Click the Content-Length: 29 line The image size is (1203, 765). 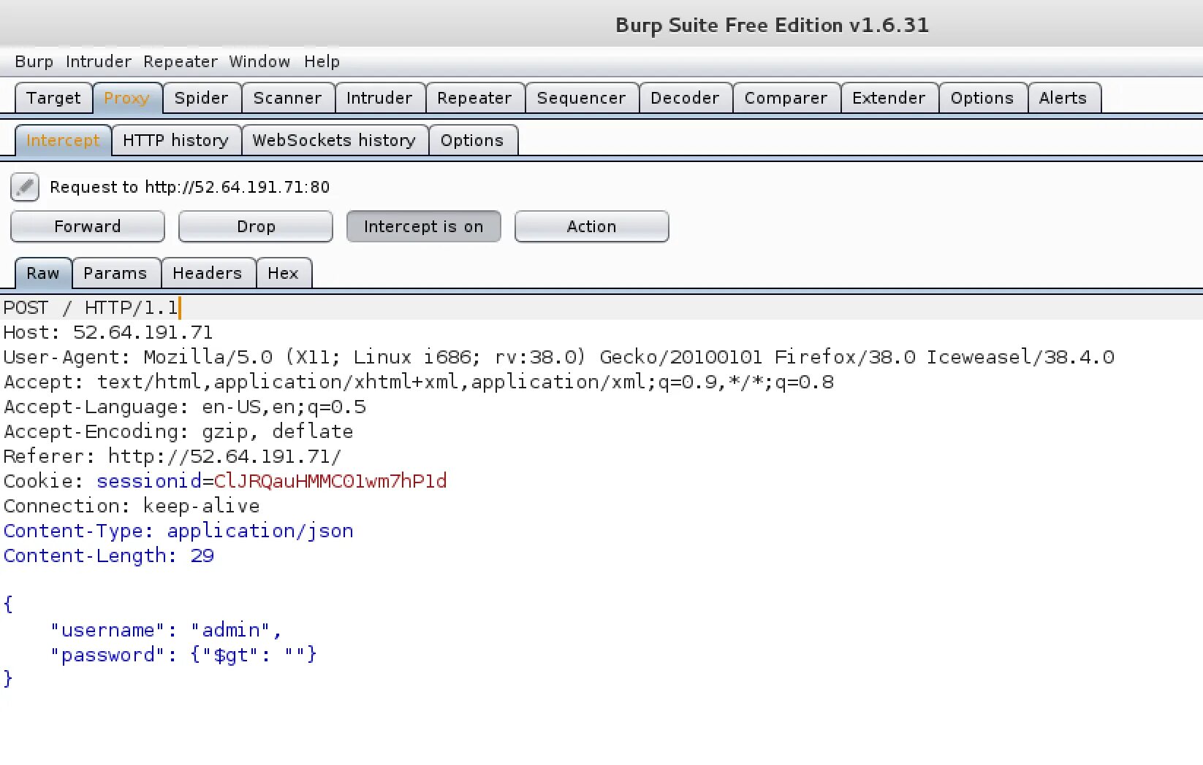pyautogui.click(x=109, y=556)
